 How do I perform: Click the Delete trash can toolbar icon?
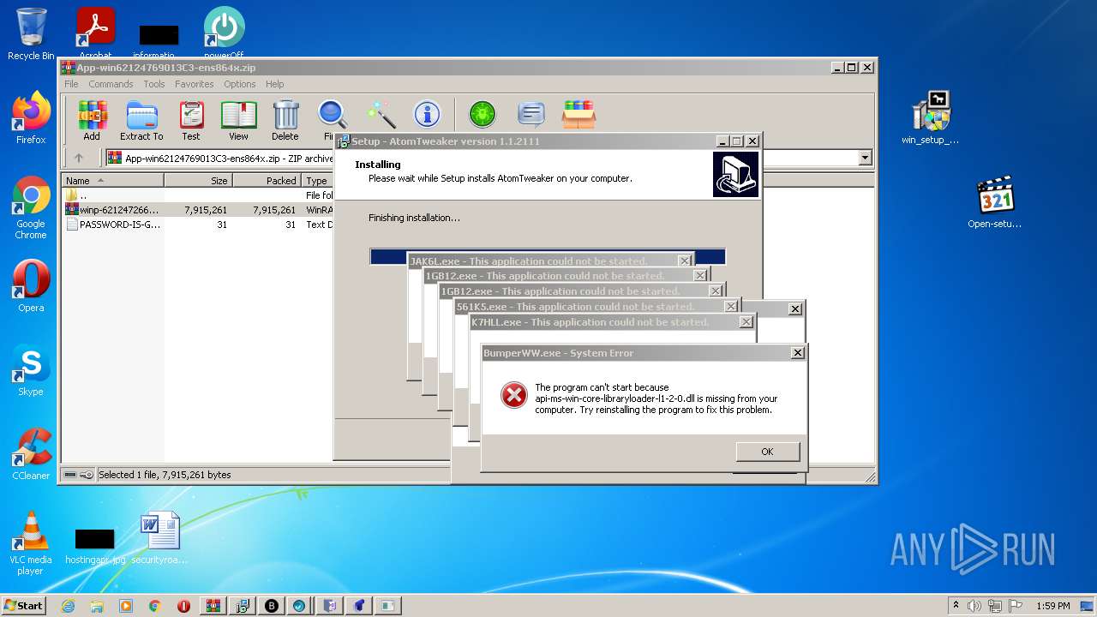pyautogui.click(x=285, y=121)
